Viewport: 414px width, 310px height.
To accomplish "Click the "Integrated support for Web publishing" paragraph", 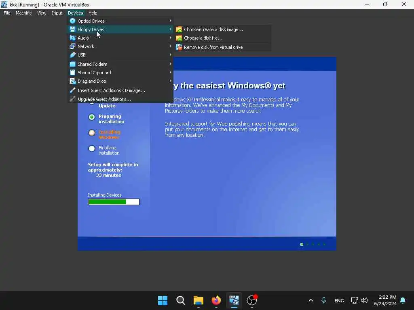I will (232, 130).
